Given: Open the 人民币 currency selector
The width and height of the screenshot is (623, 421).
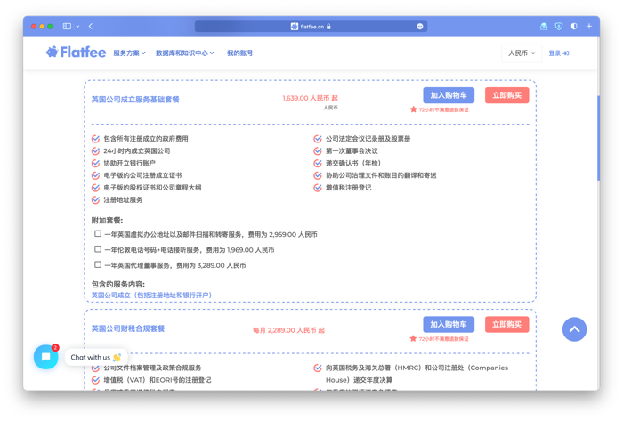Looking at the screenshot, I should click(x=522, y=53).
